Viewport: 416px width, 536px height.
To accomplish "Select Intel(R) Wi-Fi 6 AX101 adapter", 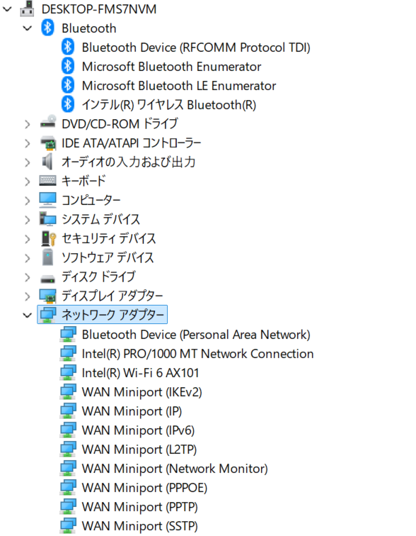I will 141,373.
